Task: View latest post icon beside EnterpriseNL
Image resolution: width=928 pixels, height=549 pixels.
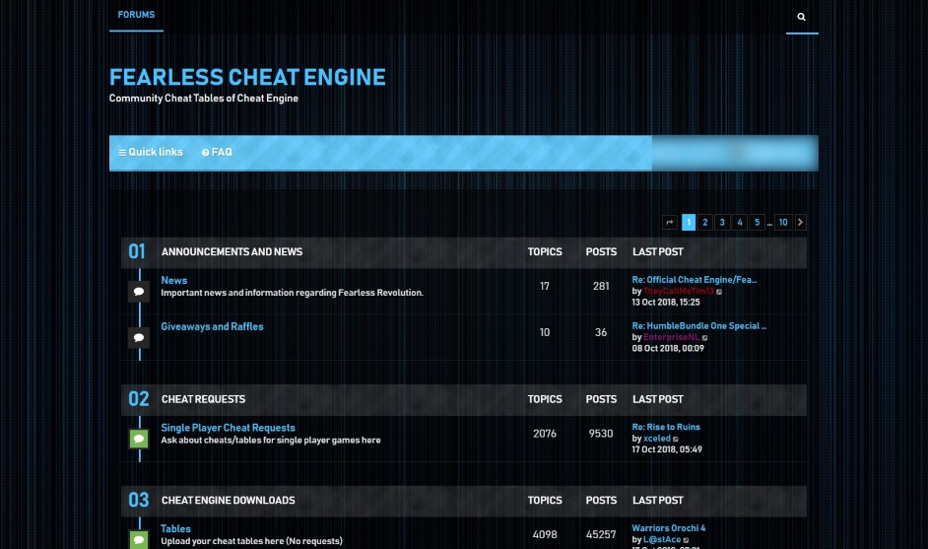Action: 705,337
